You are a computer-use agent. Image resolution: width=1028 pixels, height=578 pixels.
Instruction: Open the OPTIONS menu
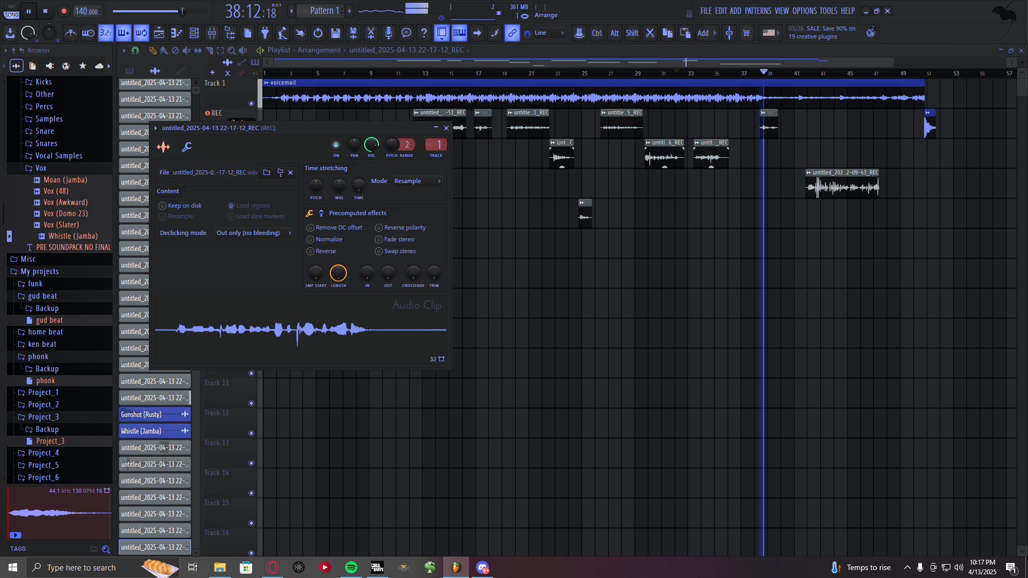click(804, 11)
